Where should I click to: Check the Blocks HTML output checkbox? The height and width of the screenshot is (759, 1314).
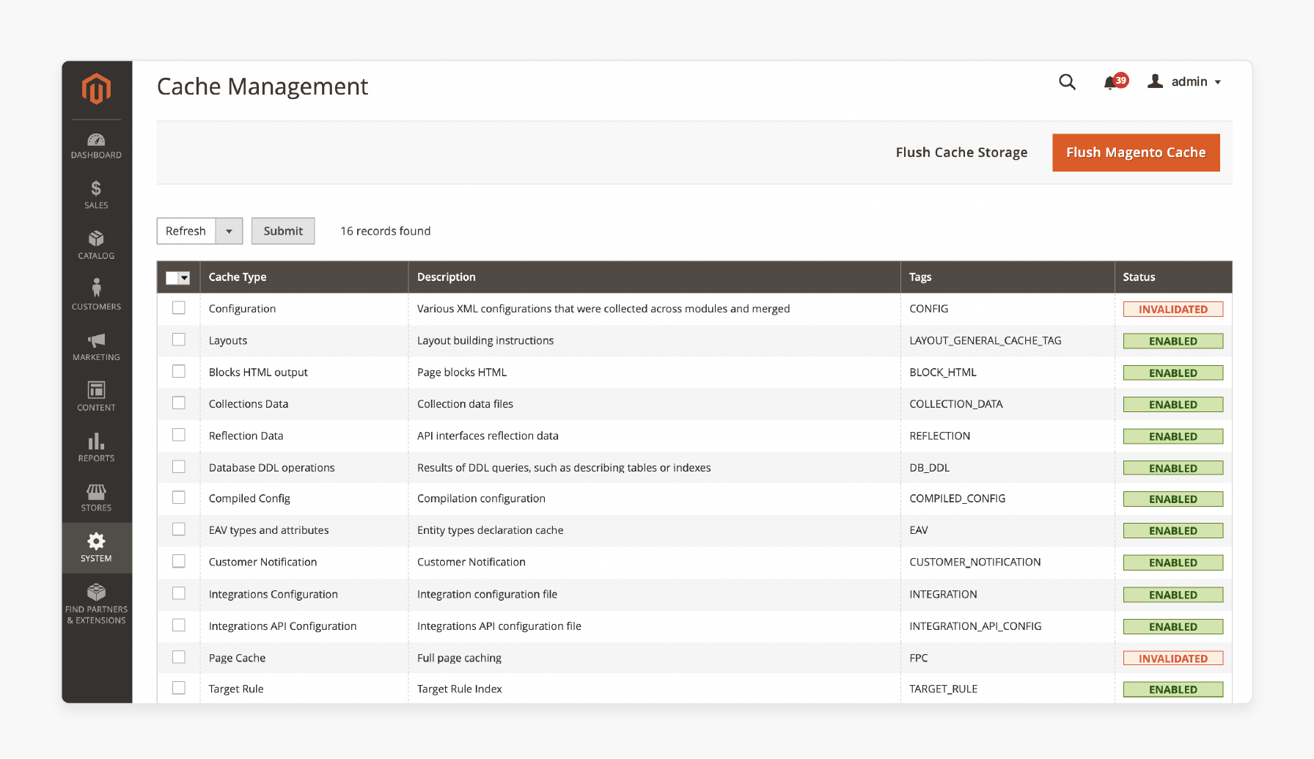click(179, 371)
